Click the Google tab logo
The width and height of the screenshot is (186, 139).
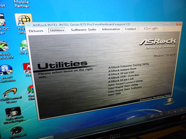pos(151,28)
